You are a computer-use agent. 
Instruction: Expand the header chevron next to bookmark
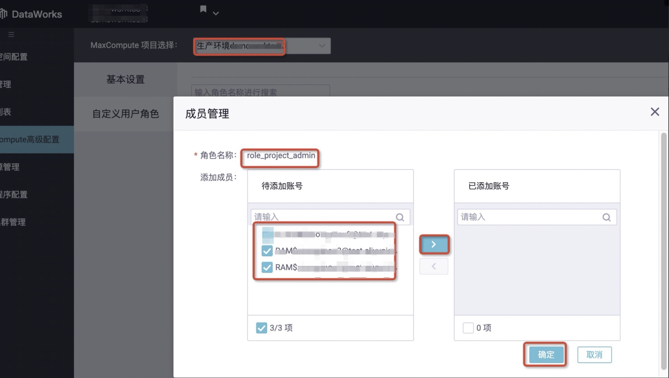pyautogui.click(x=216, y=13)
